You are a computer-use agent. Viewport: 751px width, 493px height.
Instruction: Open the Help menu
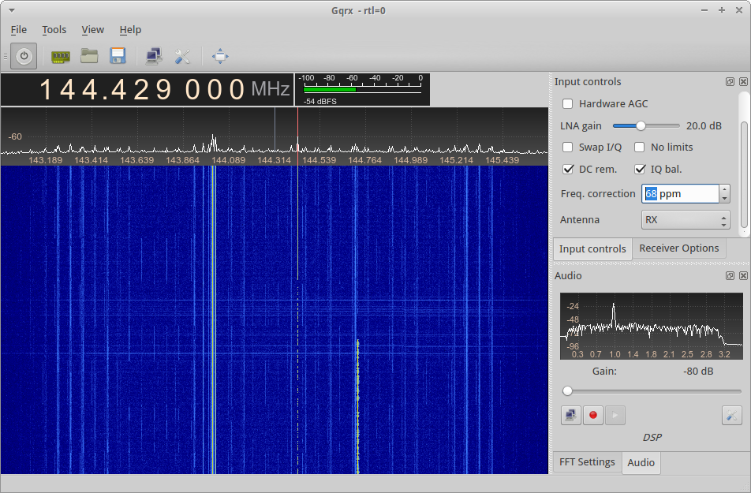pos(130,30)
